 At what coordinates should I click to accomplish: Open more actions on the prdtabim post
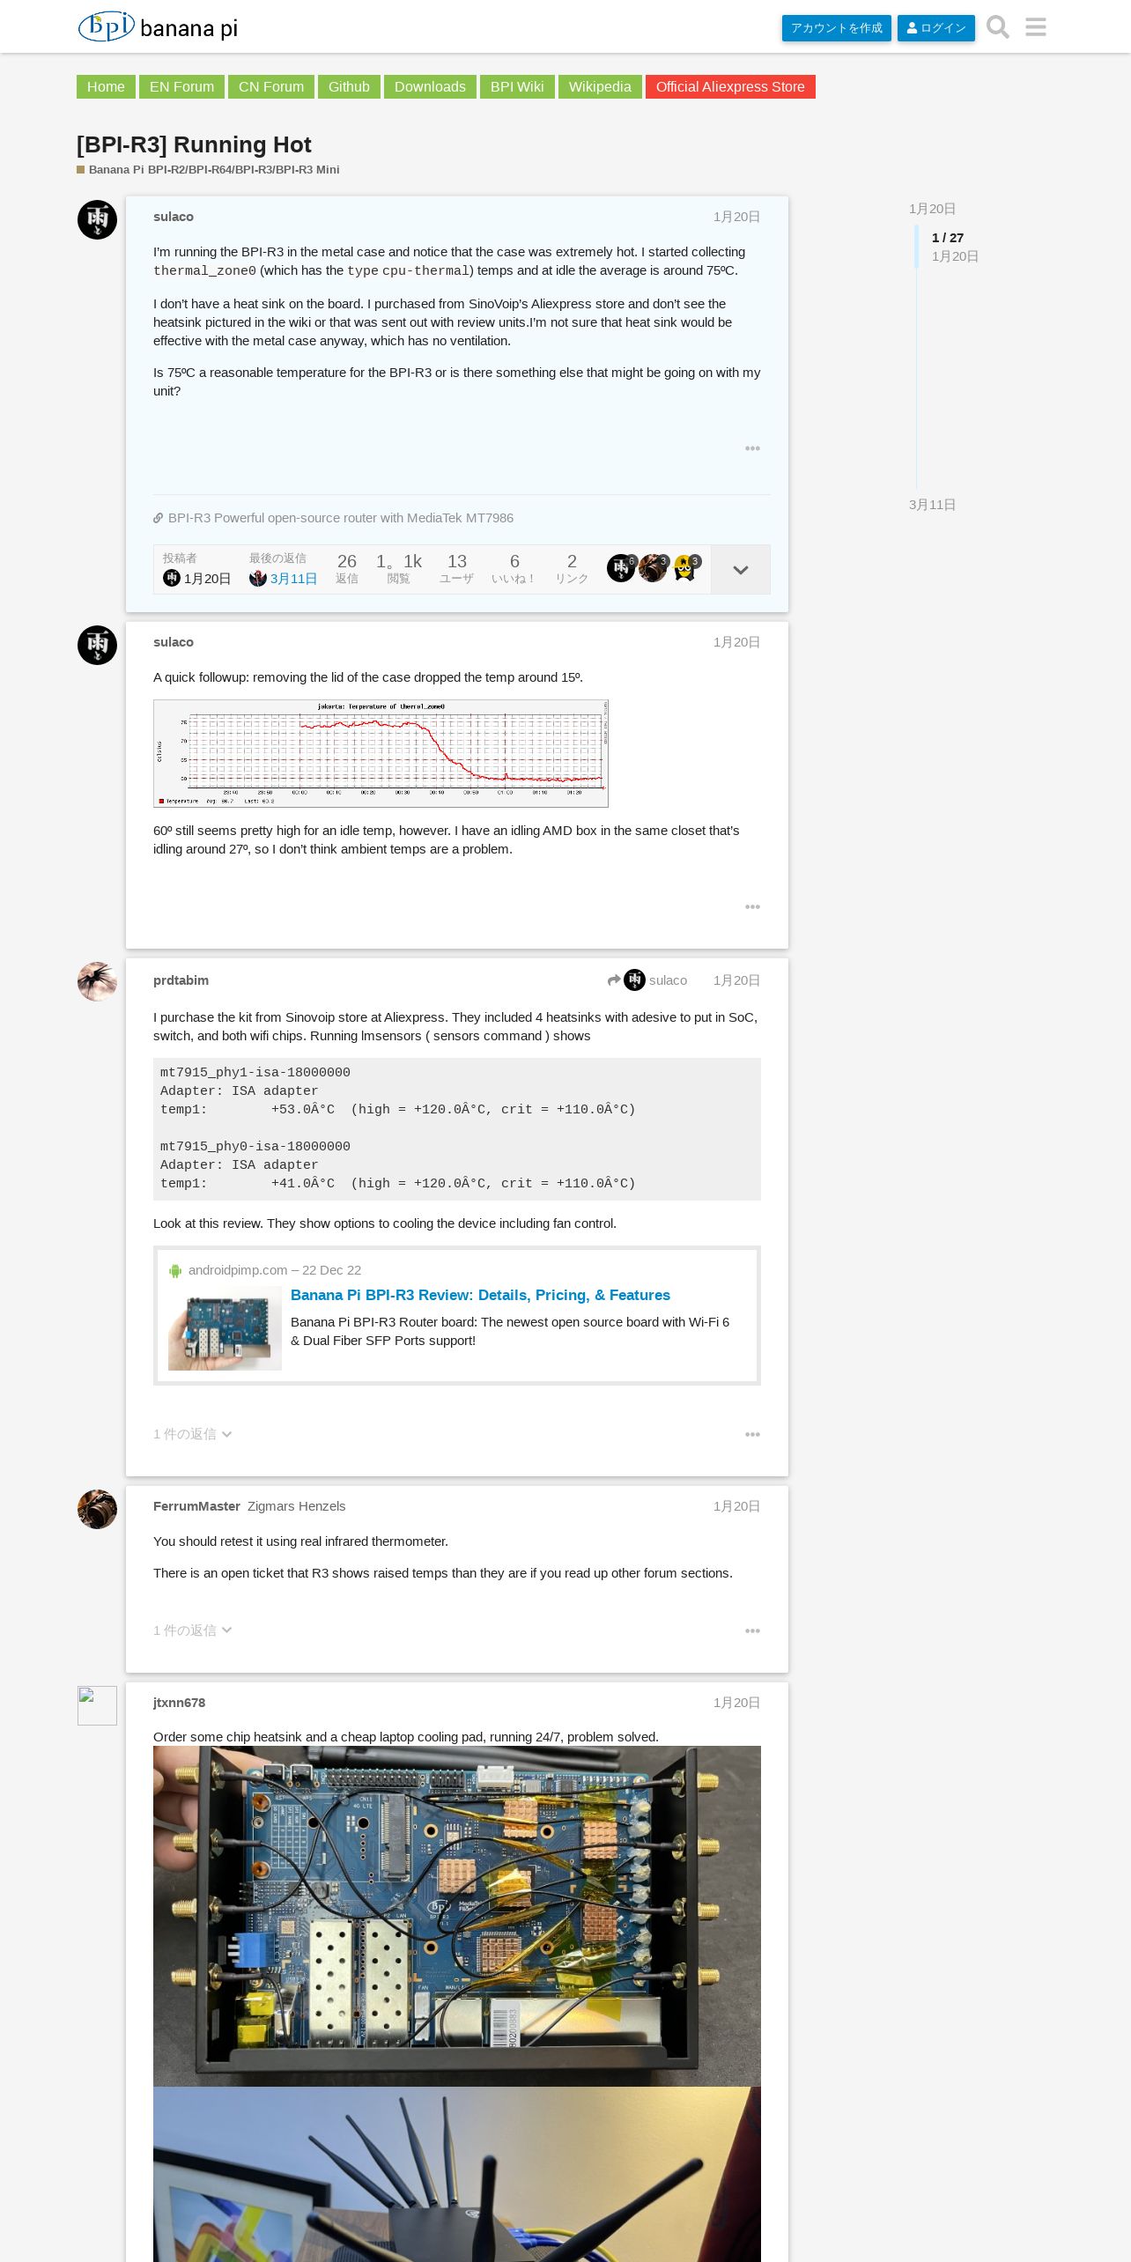[x=752, y=1434]
